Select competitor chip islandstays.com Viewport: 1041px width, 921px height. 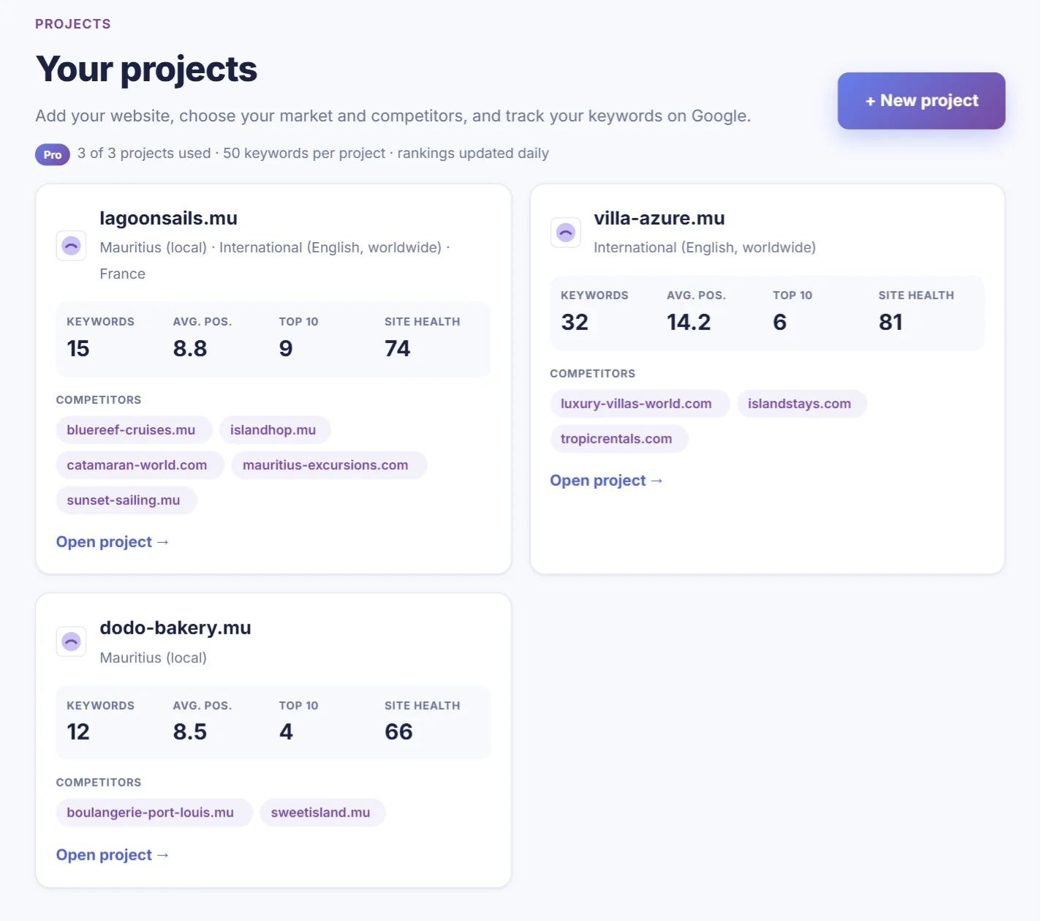click(x=802, y=404)
